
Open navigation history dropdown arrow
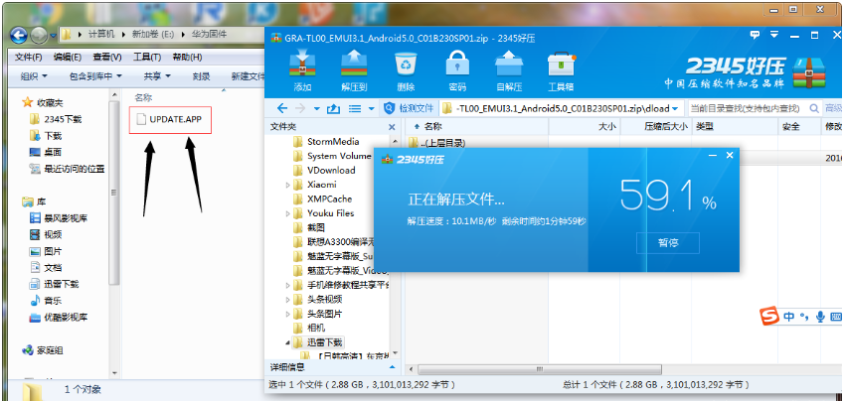click(317, 109)
